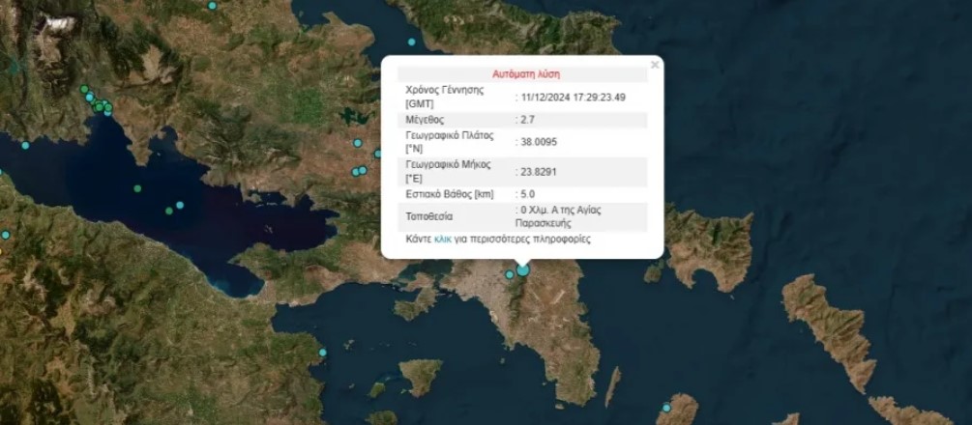Click the 'Τοποθεσία' row label in popup
This screenshot has height=425, width=972.
(429, 216)
